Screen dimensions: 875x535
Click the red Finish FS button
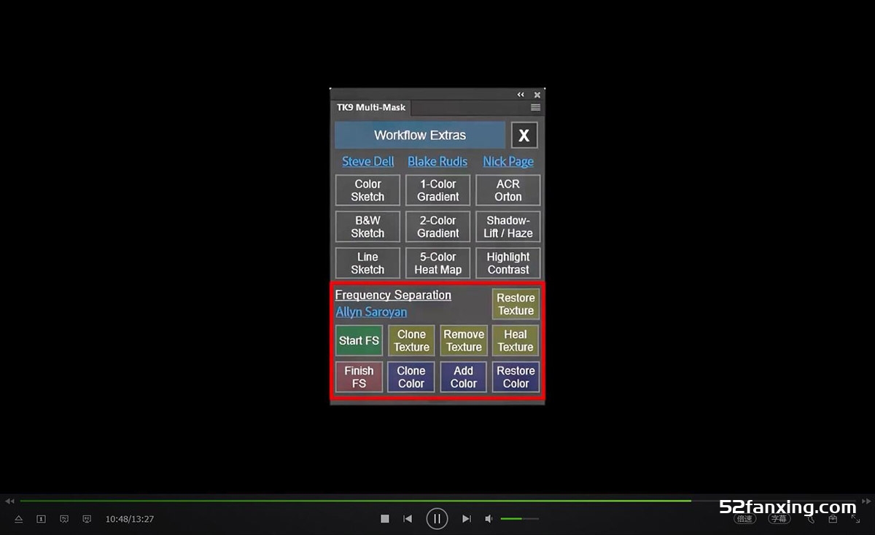click(359, 377)
